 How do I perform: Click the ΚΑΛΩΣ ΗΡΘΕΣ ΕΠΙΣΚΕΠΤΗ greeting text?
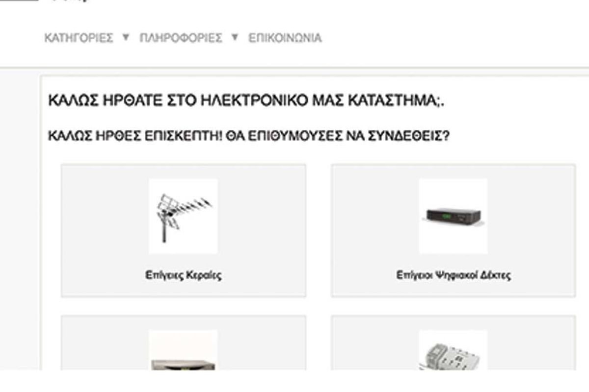(135, 136)
